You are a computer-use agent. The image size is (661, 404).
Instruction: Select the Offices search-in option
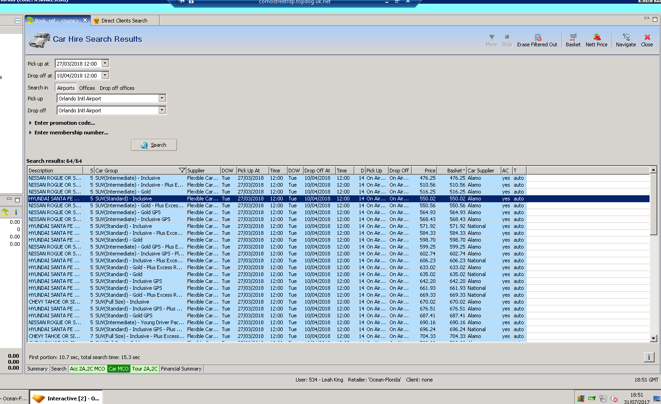87,88
